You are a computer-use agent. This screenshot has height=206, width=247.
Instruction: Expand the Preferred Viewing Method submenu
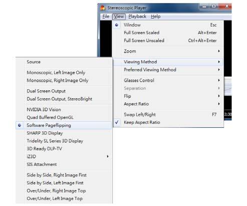pyautogui.click(x=168, y=70)
